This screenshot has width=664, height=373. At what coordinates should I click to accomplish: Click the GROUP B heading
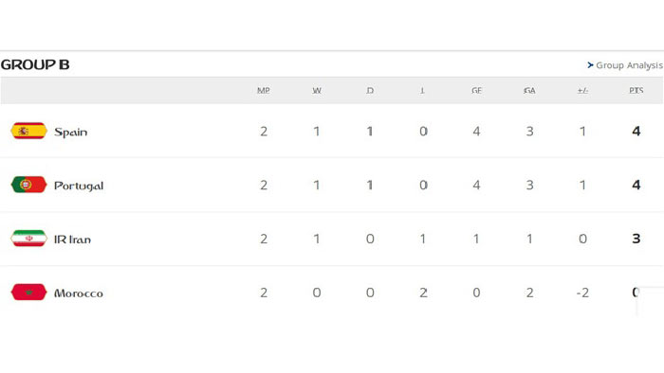click(35, 64)
